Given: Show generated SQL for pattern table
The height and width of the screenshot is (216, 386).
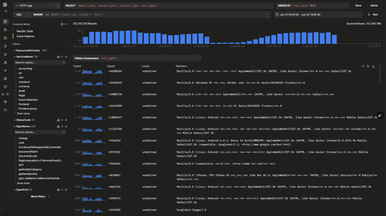Looking at the screenshot, I should coord(363,66).
